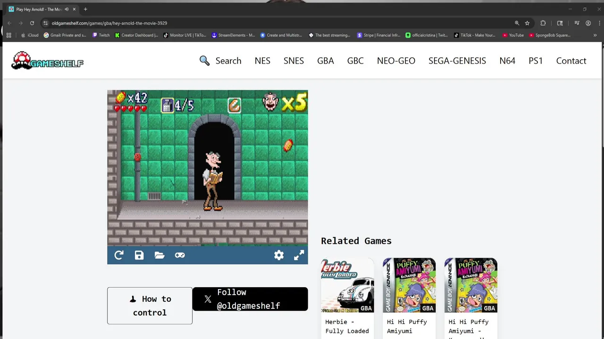Save game state with the floppy disk icon
The image size is (604, 339).
pyautogui.click(x=139, y=255)
